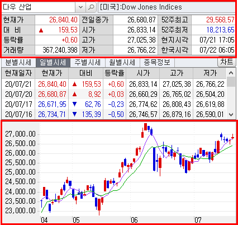
Task: Click the daily table scrollbar thumb
Action: tap(231, 82)
